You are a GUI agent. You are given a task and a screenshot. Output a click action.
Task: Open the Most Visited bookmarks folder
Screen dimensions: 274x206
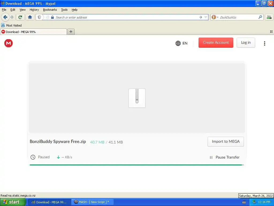click(12, 25)
